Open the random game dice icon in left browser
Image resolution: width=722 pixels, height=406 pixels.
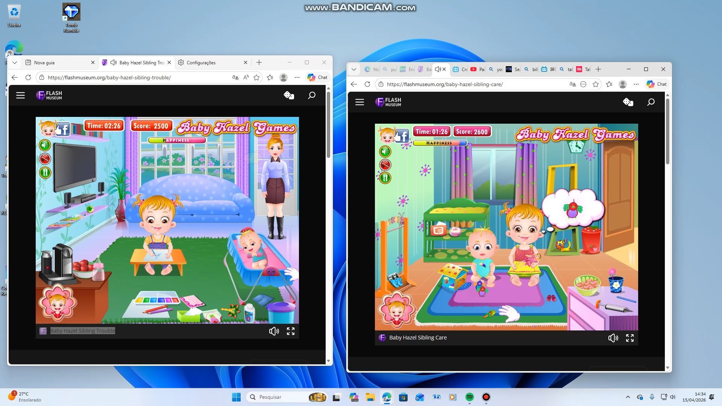pyautogui.click(x=288, y=95)
